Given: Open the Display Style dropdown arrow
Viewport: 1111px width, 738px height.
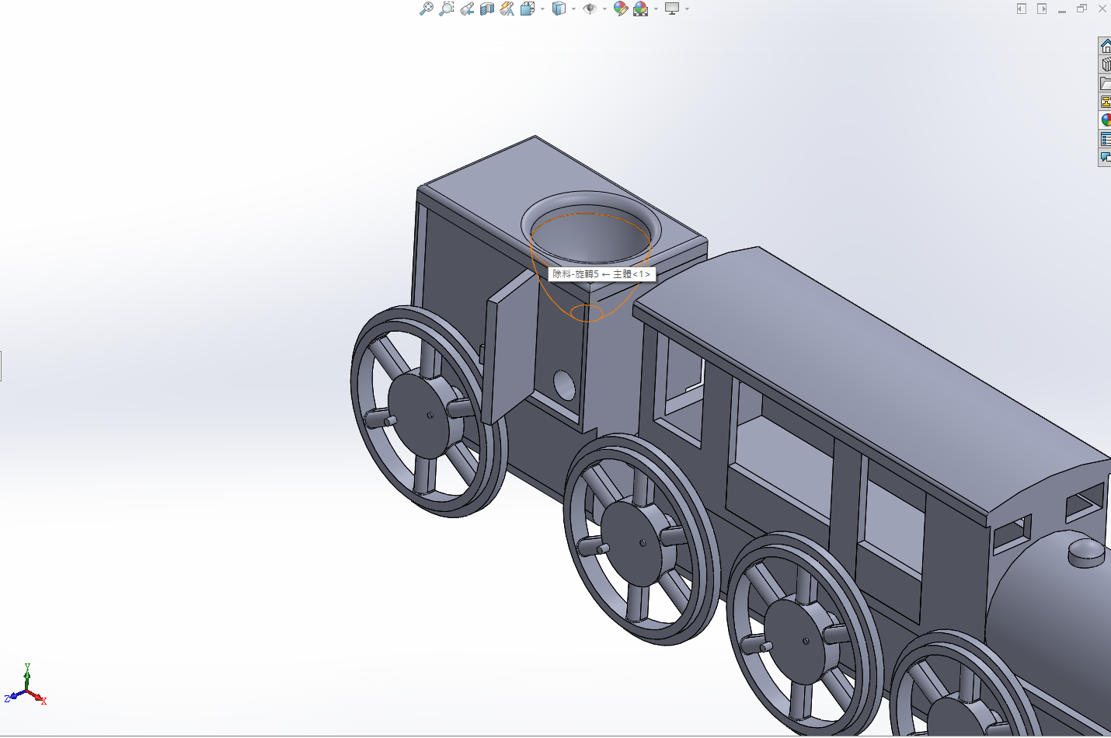Looking at the screenshot, I should [x=573, y=9].
